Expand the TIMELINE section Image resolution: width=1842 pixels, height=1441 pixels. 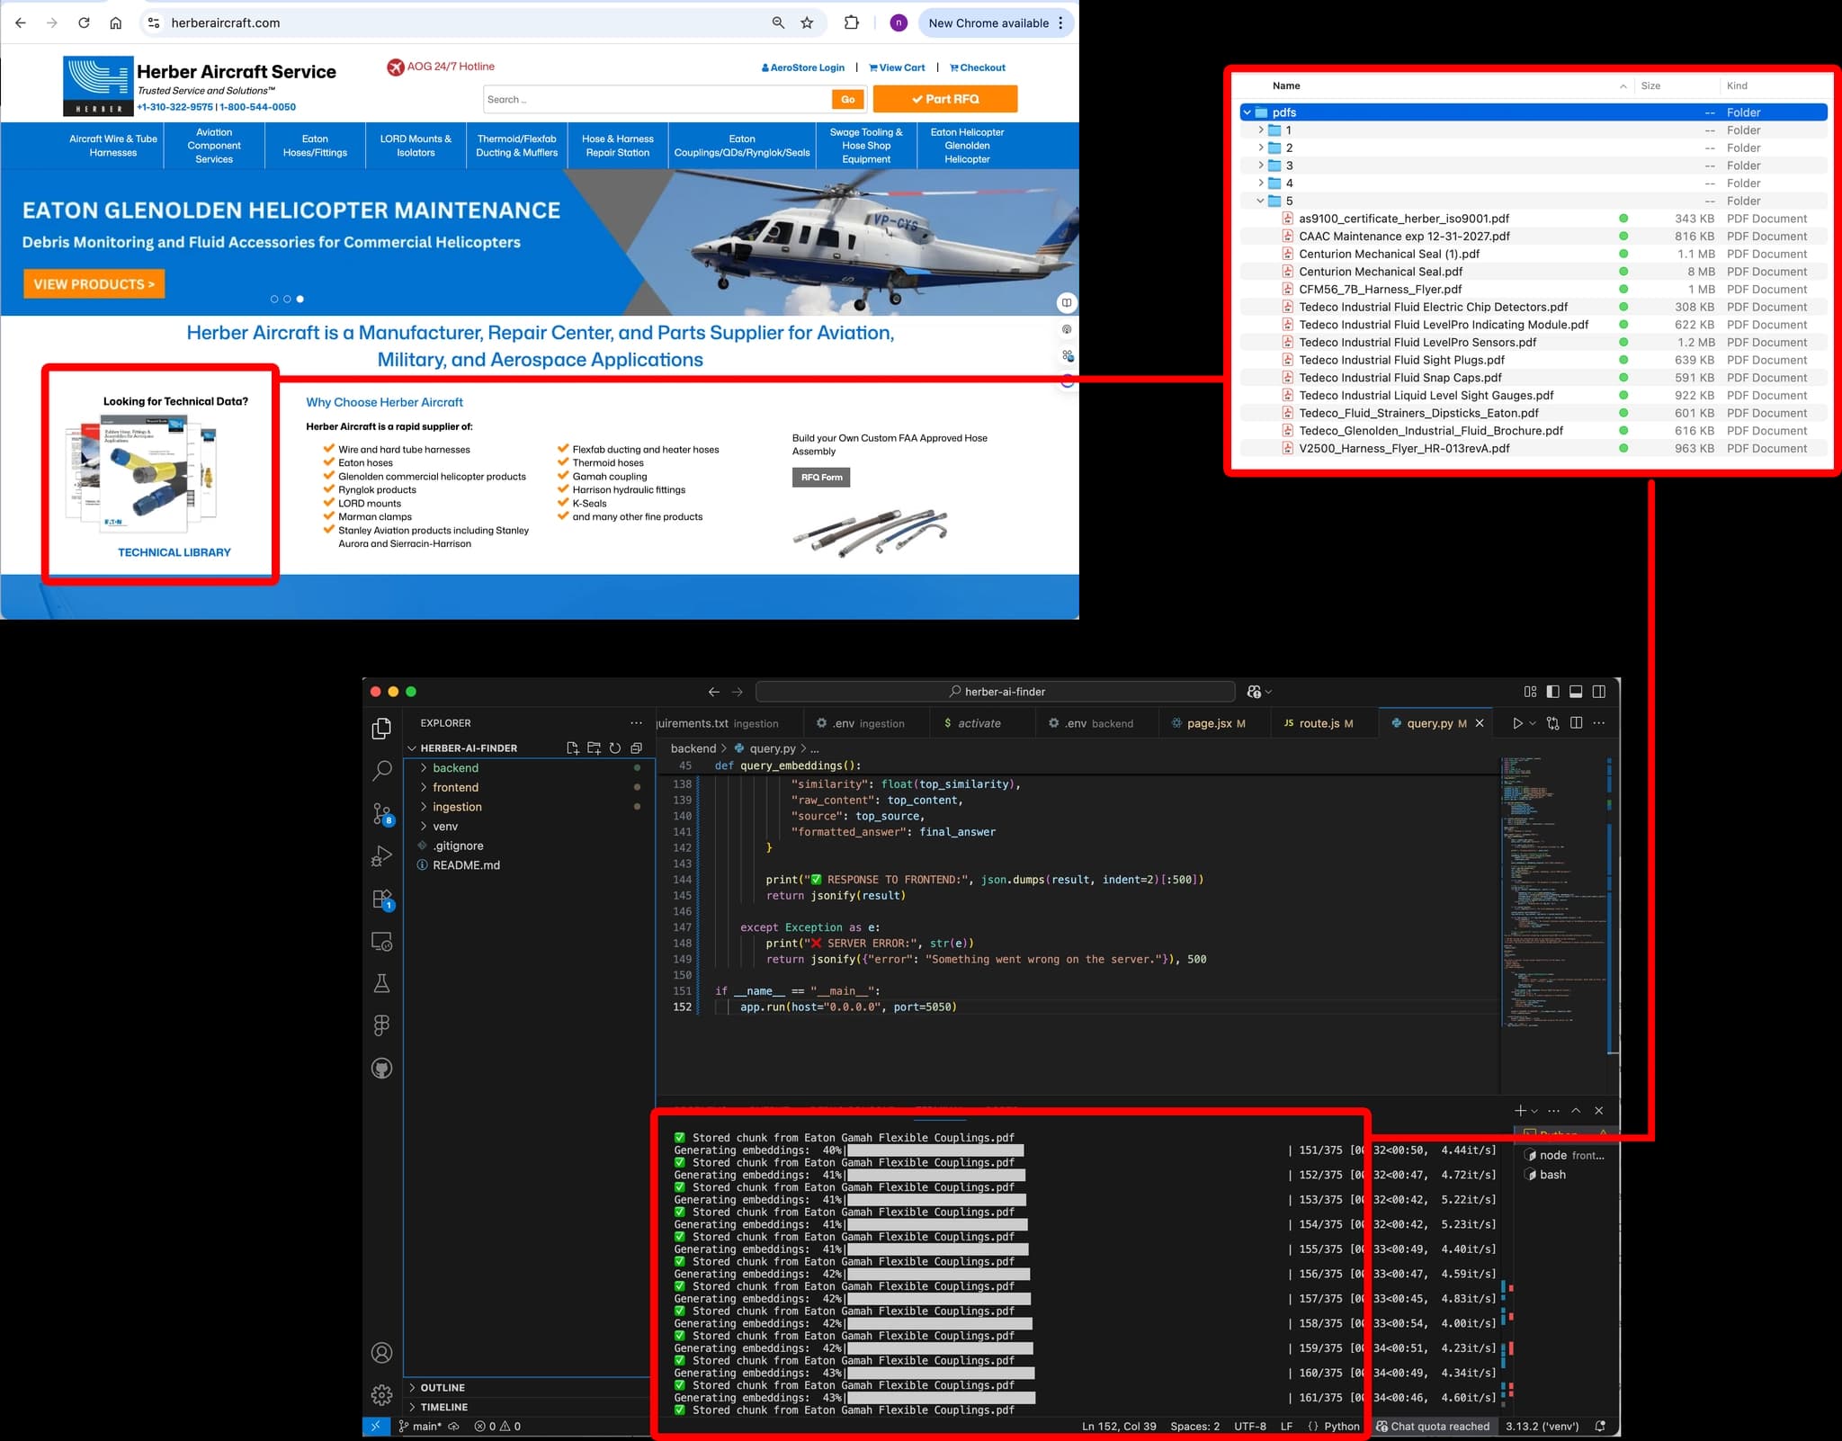[528, 1407]
